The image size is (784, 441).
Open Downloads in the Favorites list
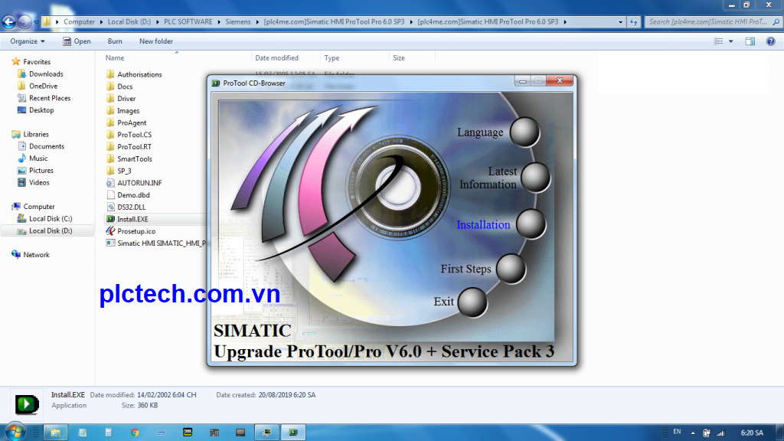(41, 74)
